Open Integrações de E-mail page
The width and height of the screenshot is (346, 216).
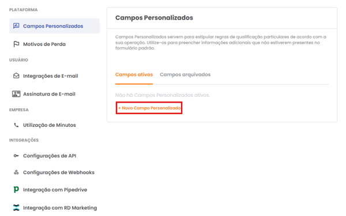pyautogui.click(x=51, y=76)
